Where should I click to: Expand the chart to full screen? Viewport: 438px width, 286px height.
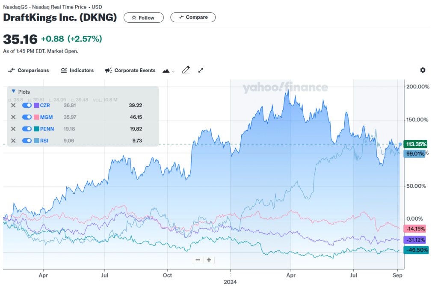click(201, 71)
